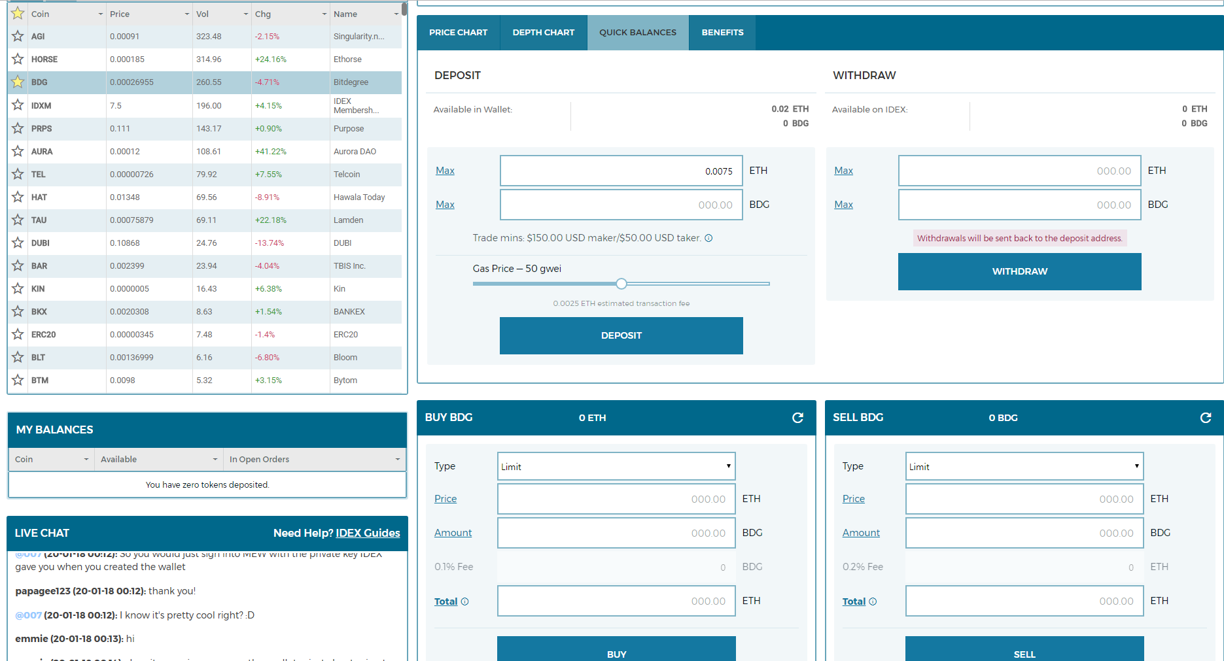
Task: Star the TEL coin row
Action: (18, 175)
